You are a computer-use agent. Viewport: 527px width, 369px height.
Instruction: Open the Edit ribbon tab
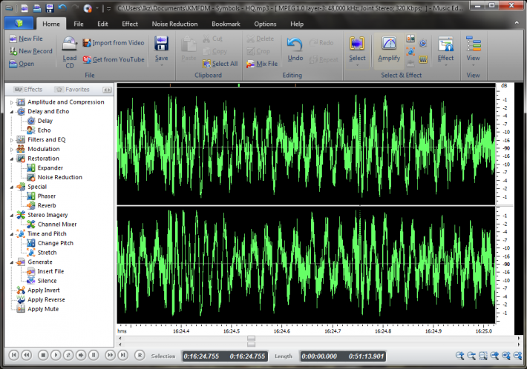click(x=102, y=24)
